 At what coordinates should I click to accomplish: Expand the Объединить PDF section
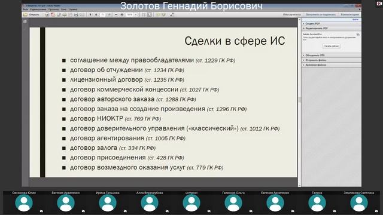click(x=331, y=56)
